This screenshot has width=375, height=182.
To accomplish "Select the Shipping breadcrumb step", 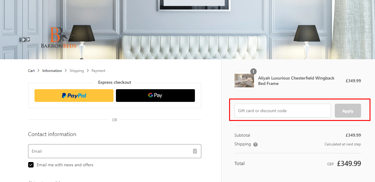I will (77, 71).
